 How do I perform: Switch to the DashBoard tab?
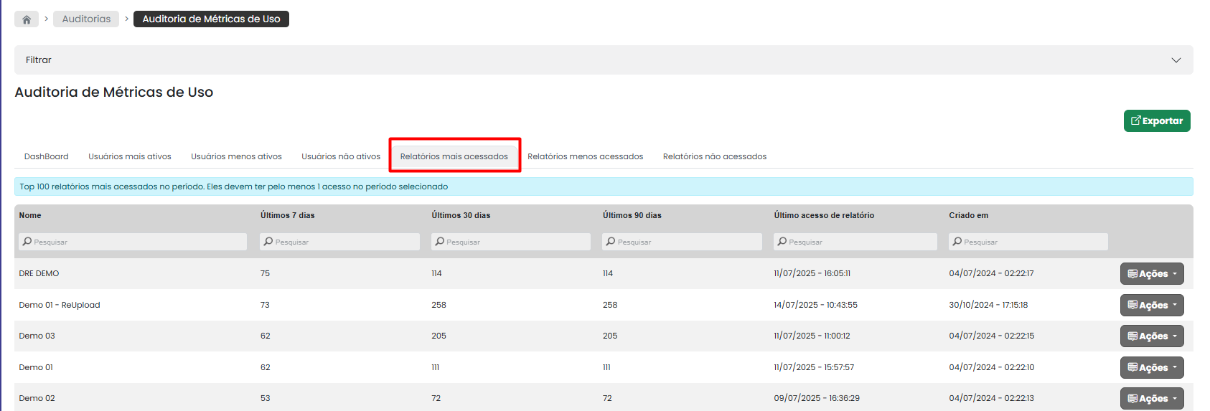[47, 156]
